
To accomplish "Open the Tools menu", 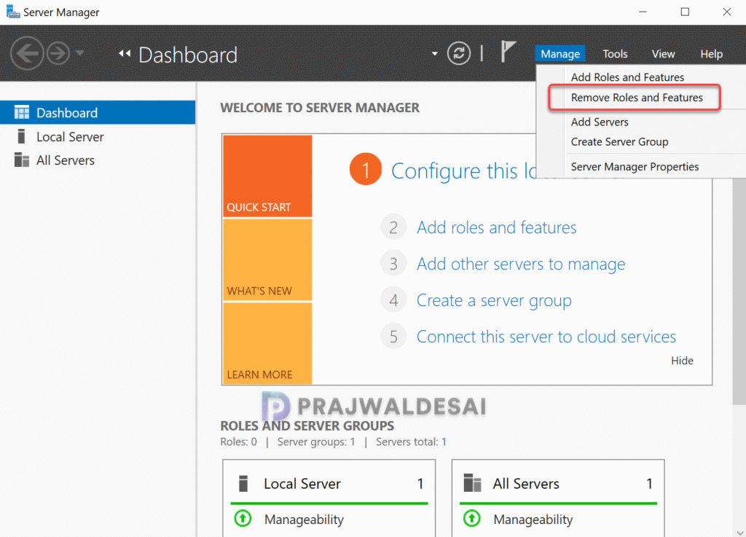I will point(615,54).
